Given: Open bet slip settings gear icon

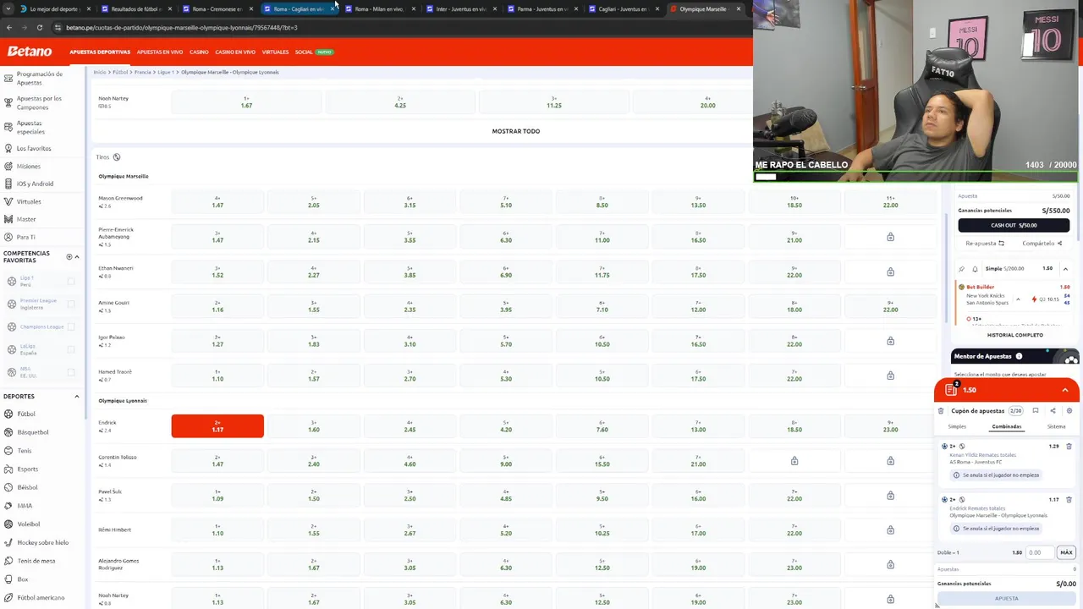Looking at the screenshot, I should tap(1069, 411).
